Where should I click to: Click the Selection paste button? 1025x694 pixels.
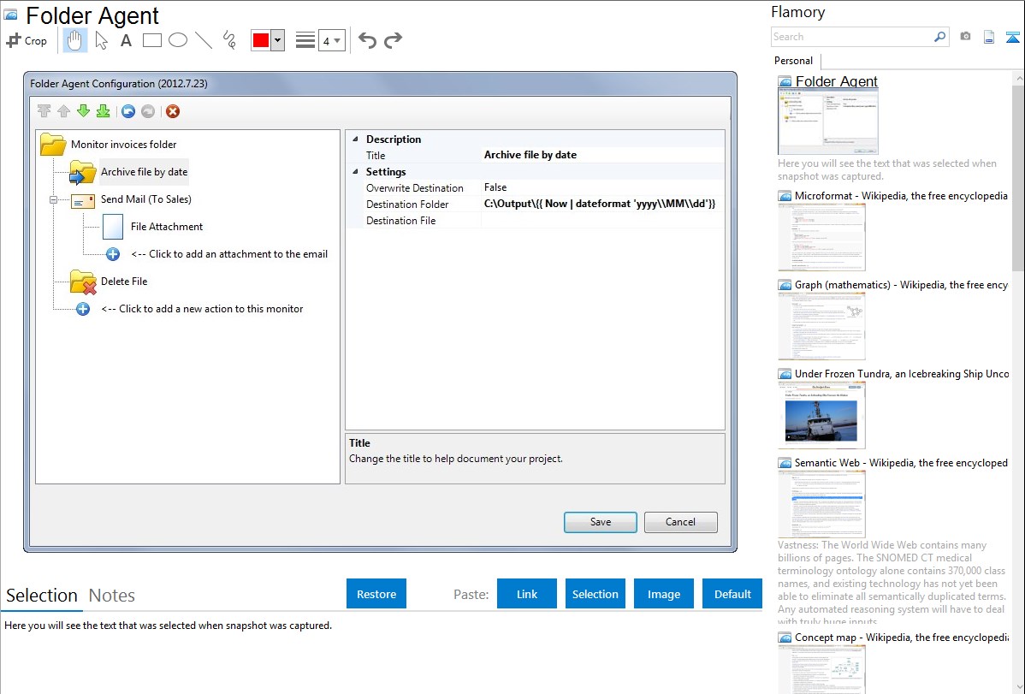pos(595,594)
